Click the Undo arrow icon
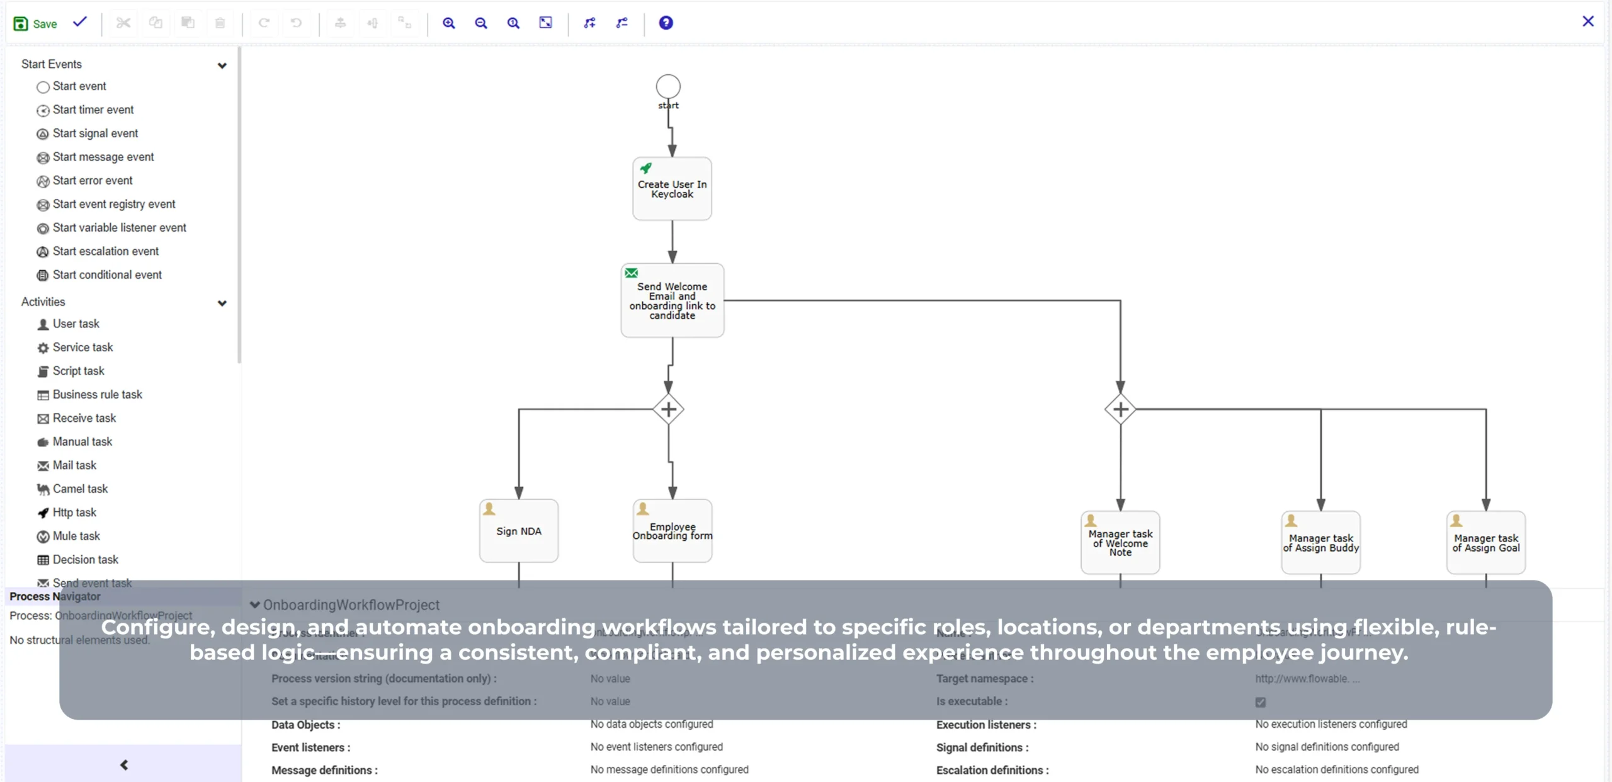1612x782 pixels. 296,23
